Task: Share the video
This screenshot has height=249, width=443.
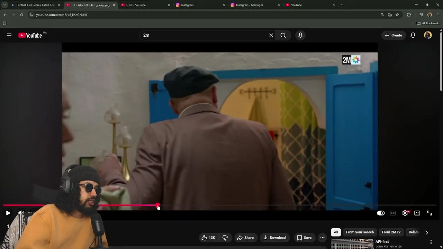Action: (x=245, y=238)
